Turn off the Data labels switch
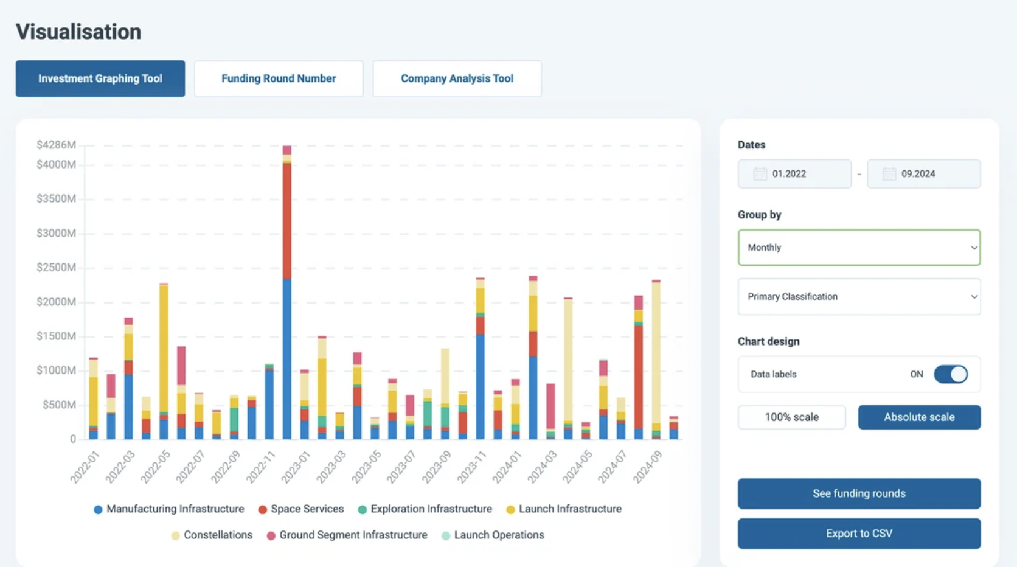 (x=950, y=374)
